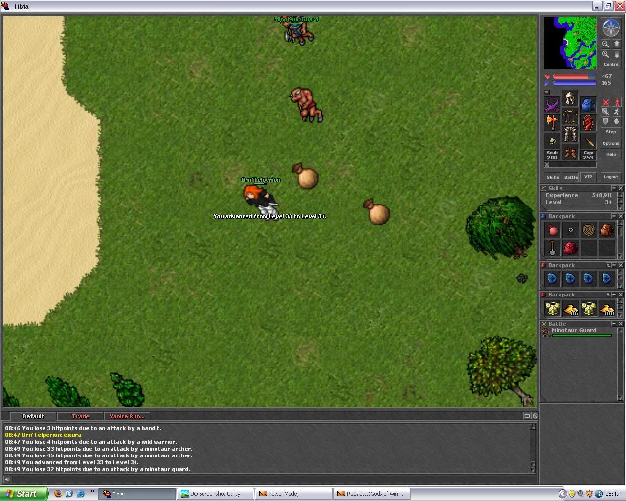The height and width of the screenshot is (501, 626).
Task: Click the item in the ammunition slot
Action: tap(588, 141)
